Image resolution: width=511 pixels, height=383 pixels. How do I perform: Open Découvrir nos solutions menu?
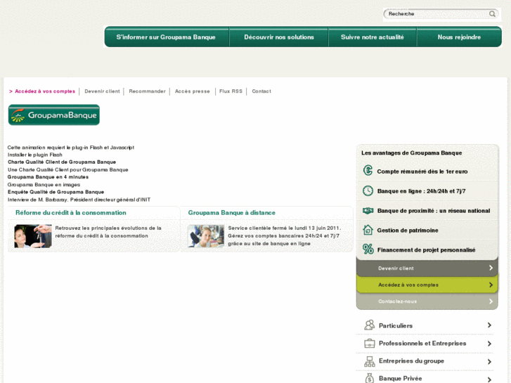279,37
